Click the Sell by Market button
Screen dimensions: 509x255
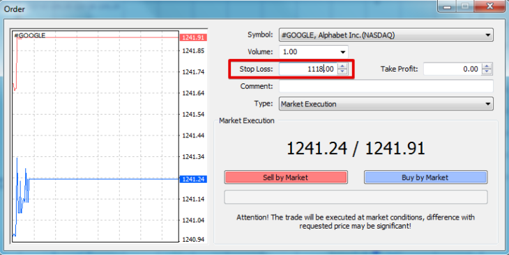point(286,177)
